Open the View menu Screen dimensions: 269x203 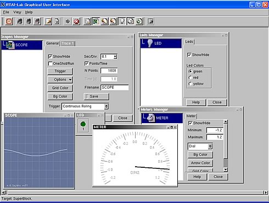tap(17, 12)
